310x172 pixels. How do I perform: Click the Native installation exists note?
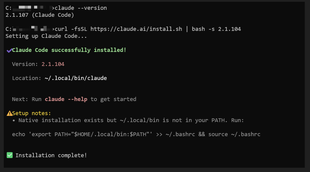tap(131, 120)
